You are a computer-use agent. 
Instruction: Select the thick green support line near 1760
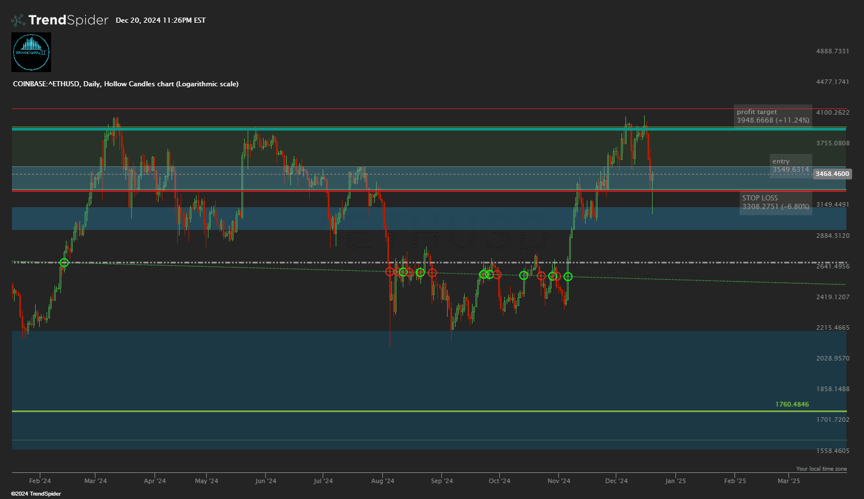[398, 411]
